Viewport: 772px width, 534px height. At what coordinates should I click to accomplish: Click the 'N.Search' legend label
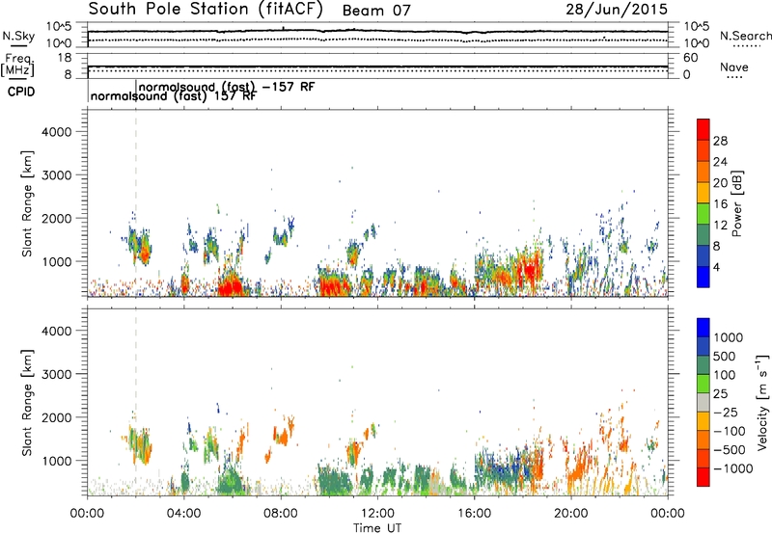coord(745,36)
